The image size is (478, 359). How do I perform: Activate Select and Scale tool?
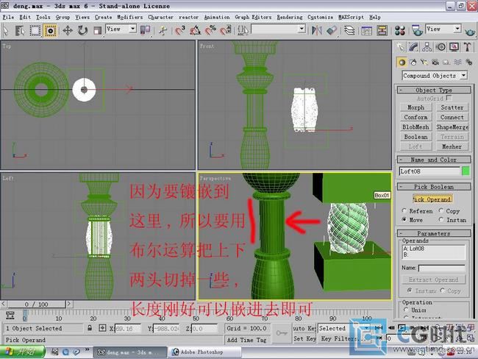coord(98,30)
